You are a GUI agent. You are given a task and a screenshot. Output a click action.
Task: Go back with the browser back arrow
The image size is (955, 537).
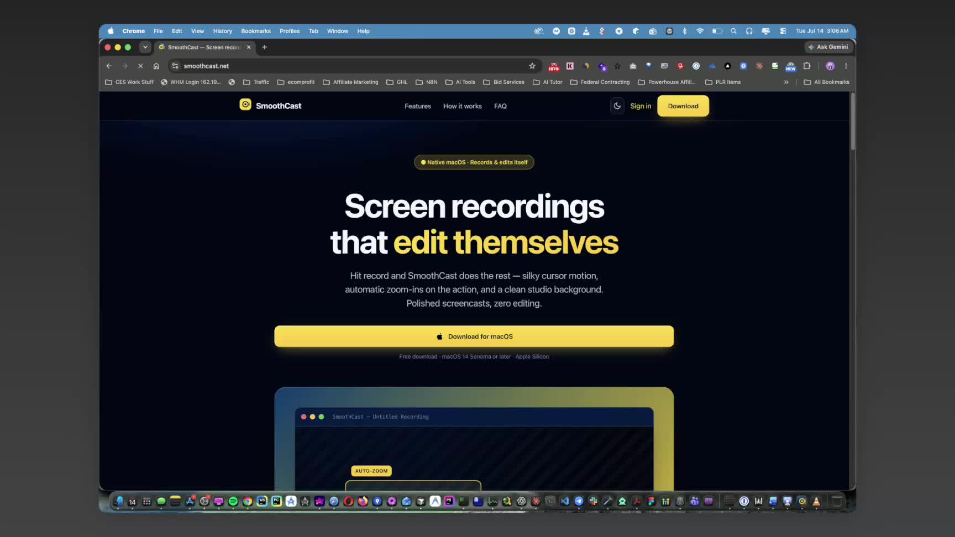point(109,66)
